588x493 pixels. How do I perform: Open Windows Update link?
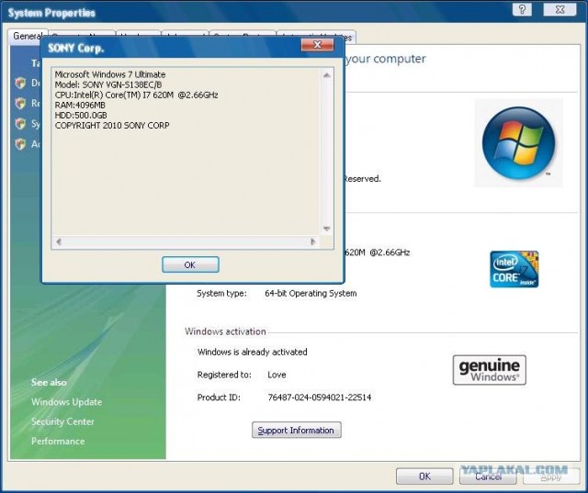(66, 402)
